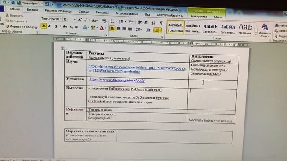Apply a numbered list
The image size is (287, 161).
121,22
